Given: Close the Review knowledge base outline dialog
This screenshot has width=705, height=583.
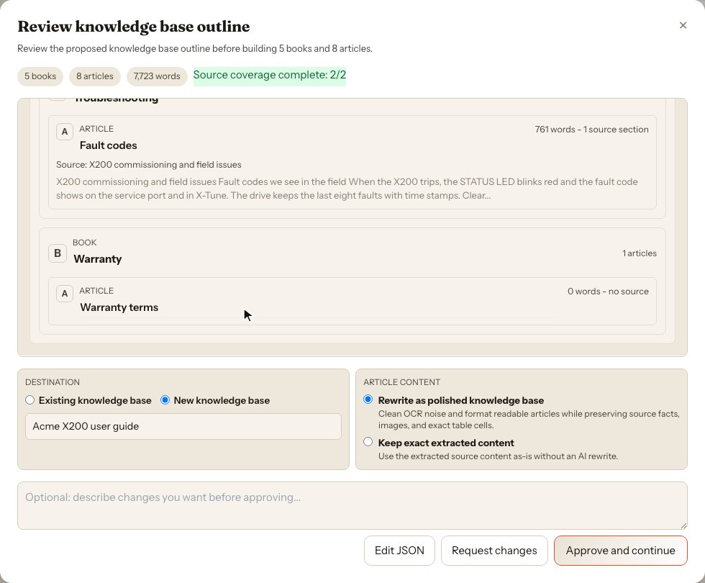Looking at the screenshot, I should pyautogui.click(x=683, y=26).
